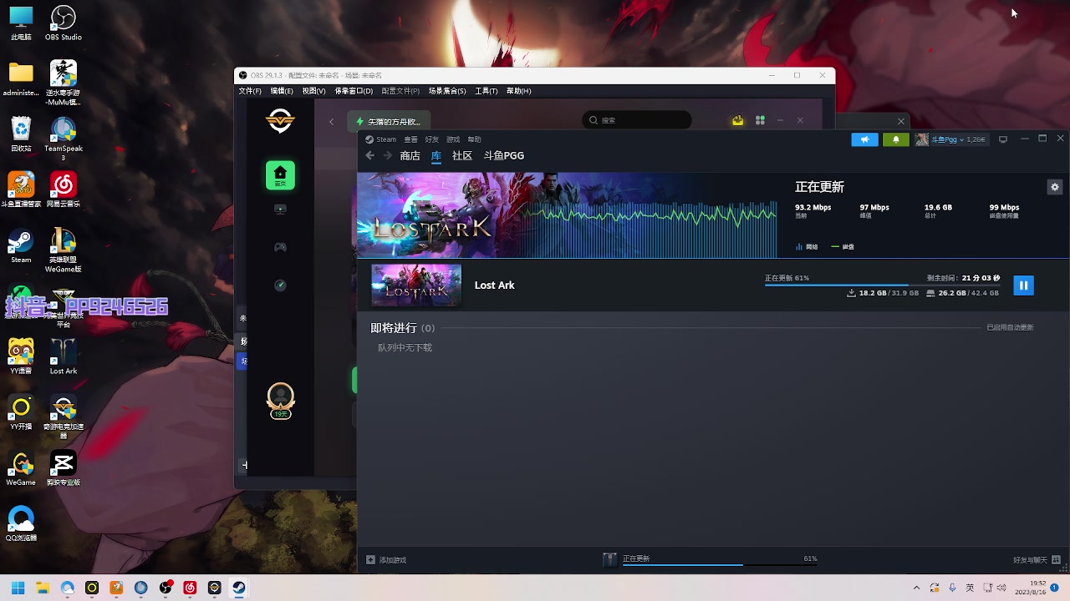
Task: Click the checkmark circle icon in accelerator sidebar
Action: click(281, 285)
